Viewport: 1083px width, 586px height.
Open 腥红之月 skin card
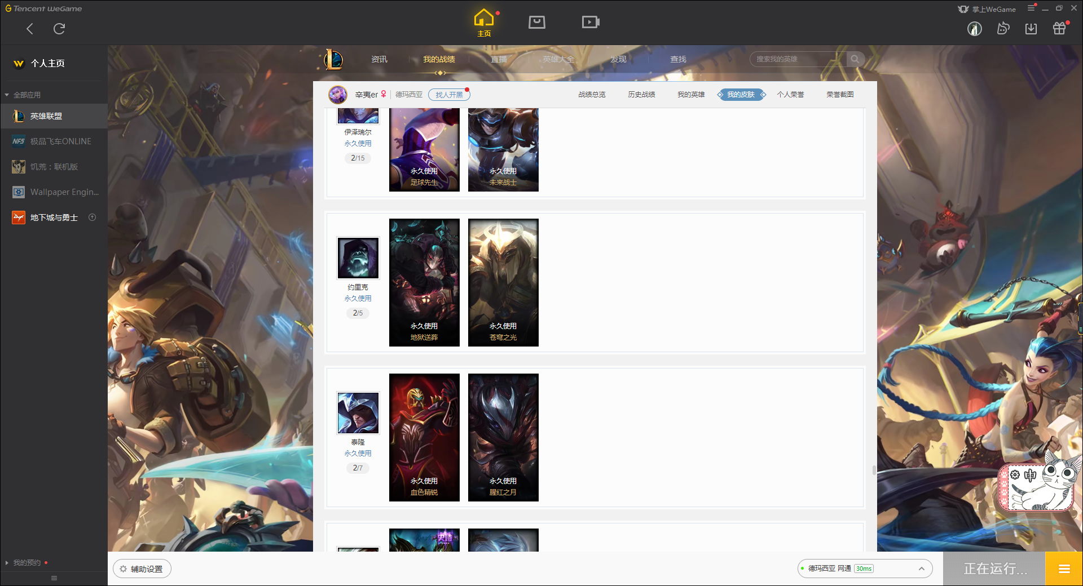tap(503, 437)
